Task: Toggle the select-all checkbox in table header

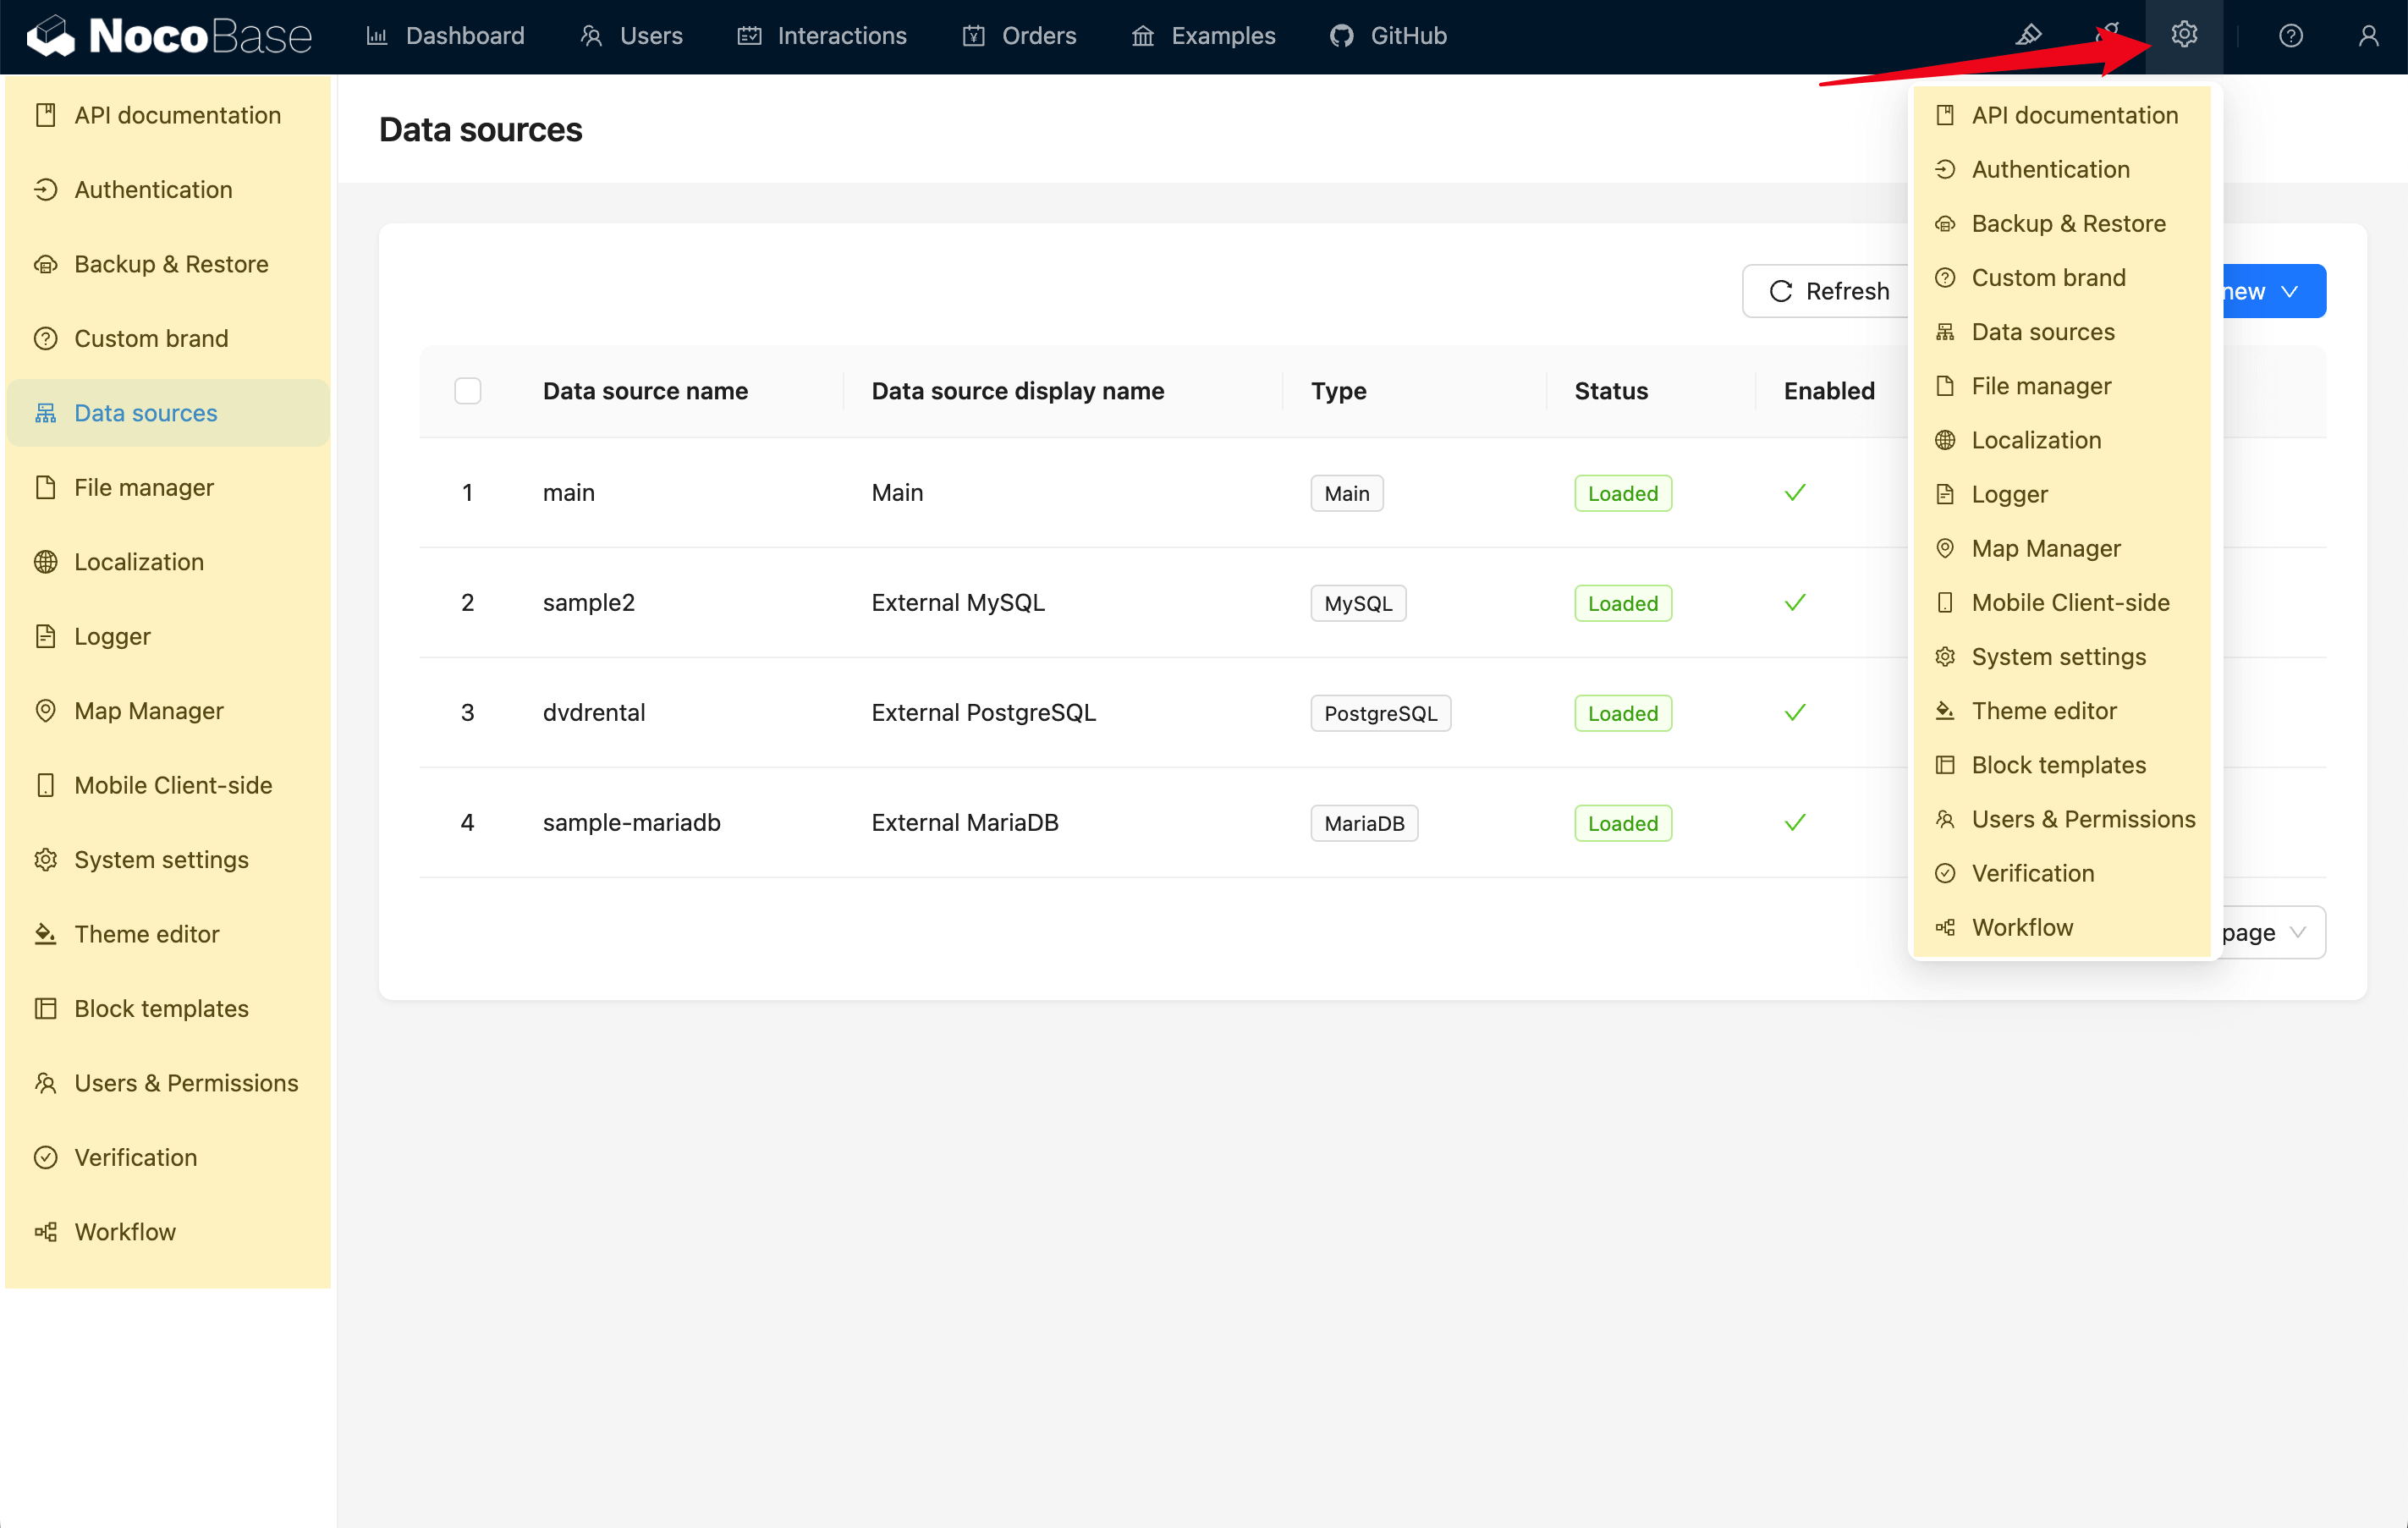Action: (467, 391)
